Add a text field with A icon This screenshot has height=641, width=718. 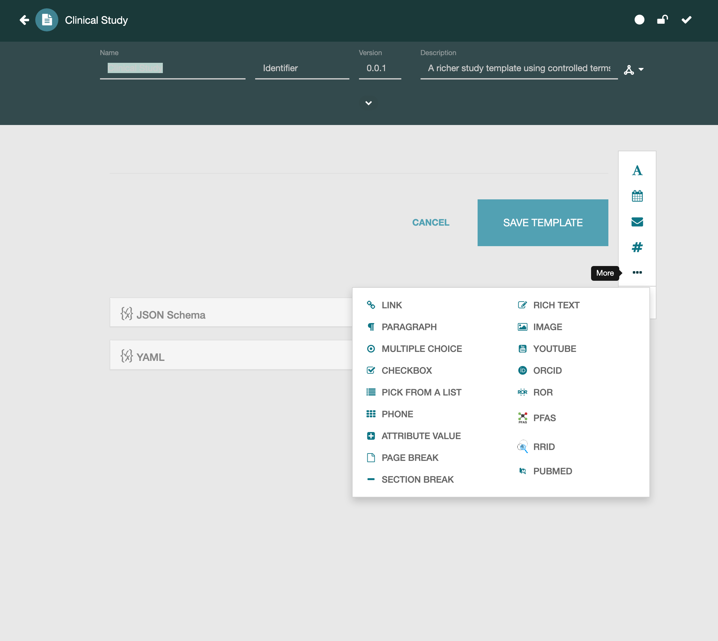(637, 171)
